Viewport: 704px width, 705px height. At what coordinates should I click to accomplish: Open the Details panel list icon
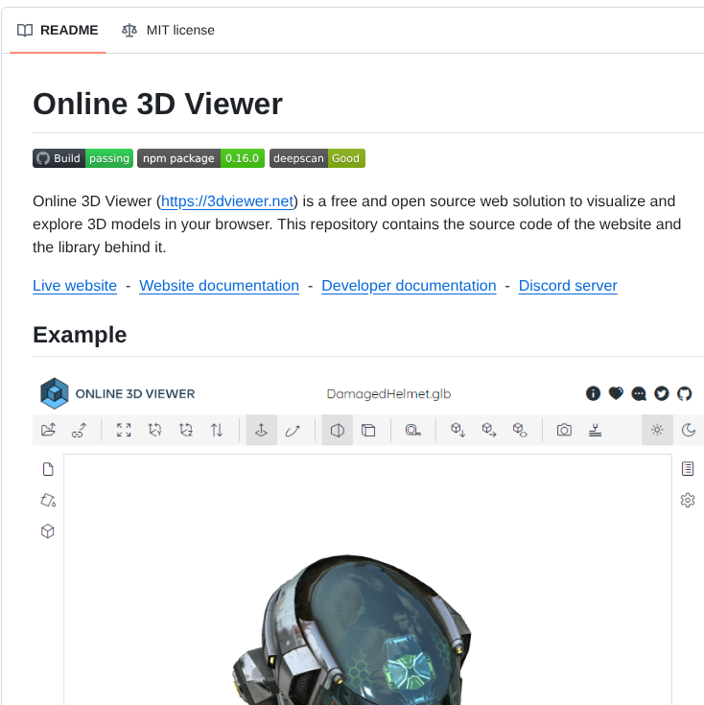tap(688, 468)
